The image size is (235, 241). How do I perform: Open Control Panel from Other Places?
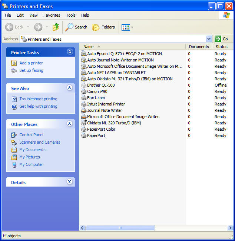click(x=31, y=135)
